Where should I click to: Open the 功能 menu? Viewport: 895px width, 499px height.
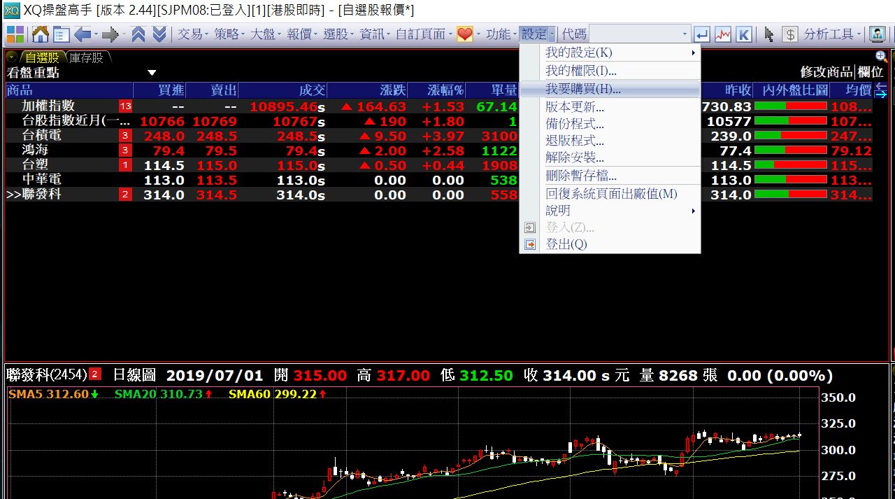tap(501, 34)
